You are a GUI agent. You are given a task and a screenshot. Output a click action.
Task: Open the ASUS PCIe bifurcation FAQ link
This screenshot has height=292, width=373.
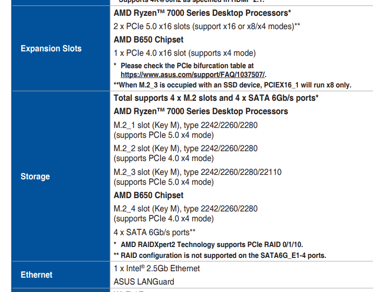click(x=193, y=75)
